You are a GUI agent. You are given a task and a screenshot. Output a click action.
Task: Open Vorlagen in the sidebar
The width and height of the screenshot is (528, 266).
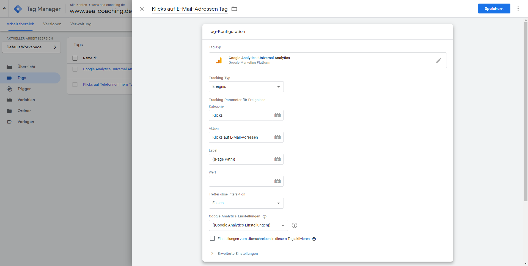click(26, 122)
